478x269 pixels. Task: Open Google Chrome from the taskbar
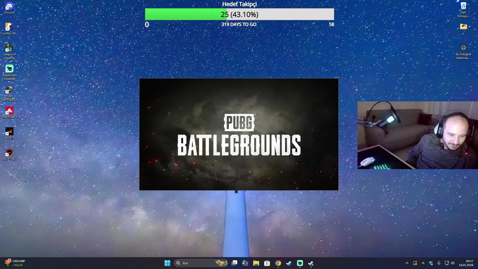pos(278,263)
